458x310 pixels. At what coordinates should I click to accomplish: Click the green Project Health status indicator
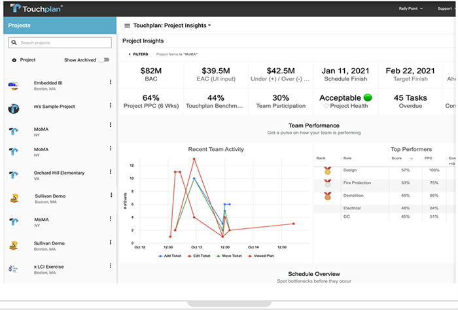click(x=368, y=97)
